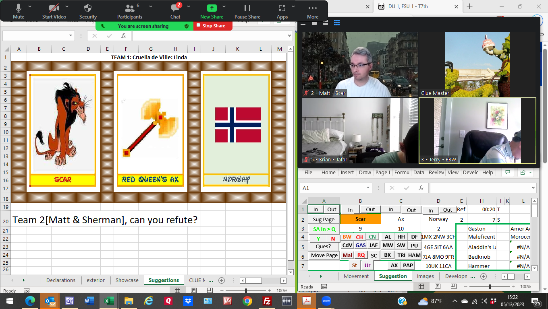Open A1 Name Box dropdown in right Excel window

(368, 188)
